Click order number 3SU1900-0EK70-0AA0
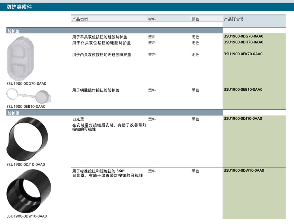This screenshot has height=224, width=294. (243, 54)
